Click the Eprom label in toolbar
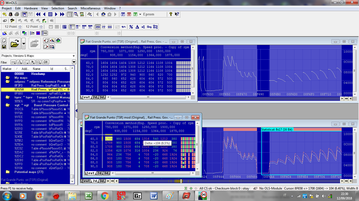Viewport: 359px width, 201px height. pyautogui.click(x=149, y=14)
